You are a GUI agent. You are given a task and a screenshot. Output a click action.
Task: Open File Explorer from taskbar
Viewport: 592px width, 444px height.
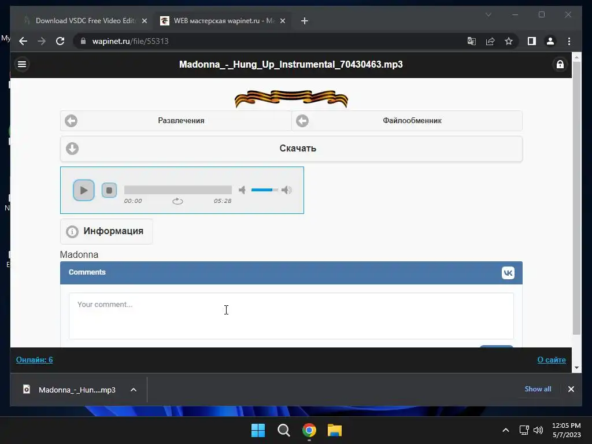pyautogui.click(x=335, y=430)
